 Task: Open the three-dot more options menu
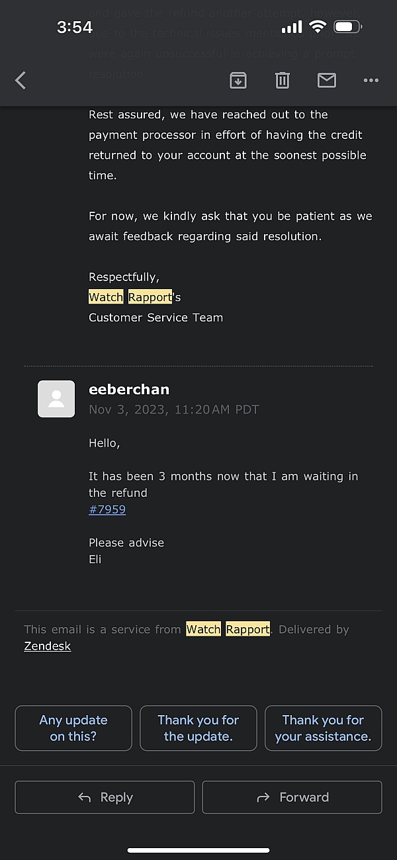[371, 81]
